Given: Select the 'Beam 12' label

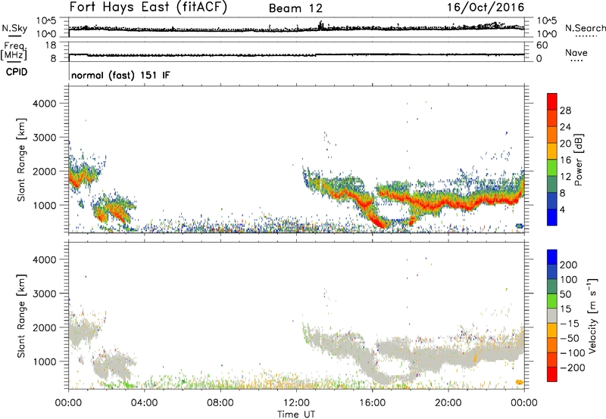Looking at the screenshot, I should pos(295,8).
